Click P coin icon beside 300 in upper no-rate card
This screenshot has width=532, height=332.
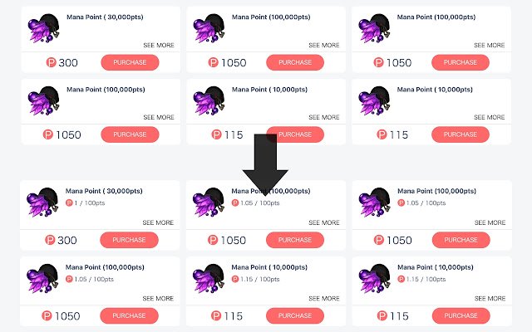point(51,62)
